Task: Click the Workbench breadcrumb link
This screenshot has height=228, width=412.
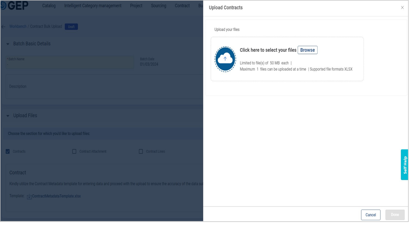Action: (x=18, y=27)
